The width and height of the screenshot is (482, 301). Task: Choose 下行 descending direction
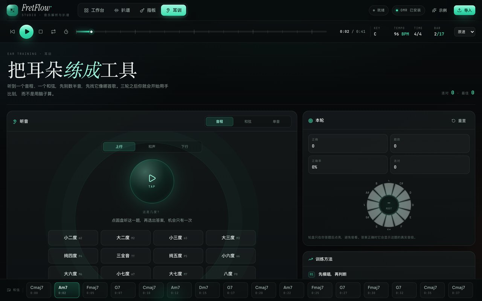coord(185,146)
